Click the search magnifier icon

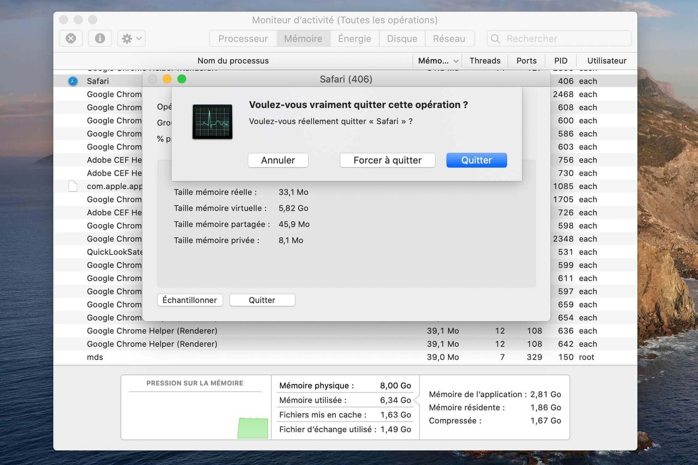coord(495,39)
